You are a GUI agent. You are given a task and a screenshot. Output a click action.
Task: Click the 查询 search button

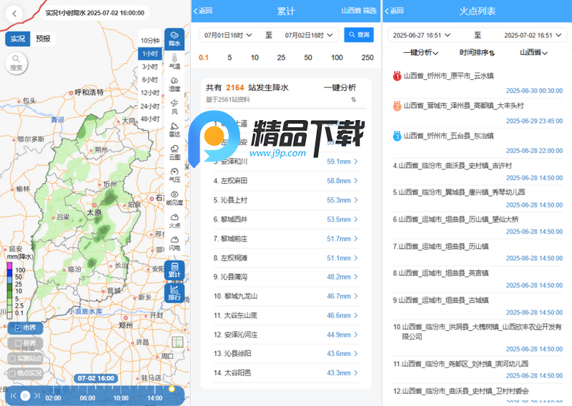tap(359, 34)
